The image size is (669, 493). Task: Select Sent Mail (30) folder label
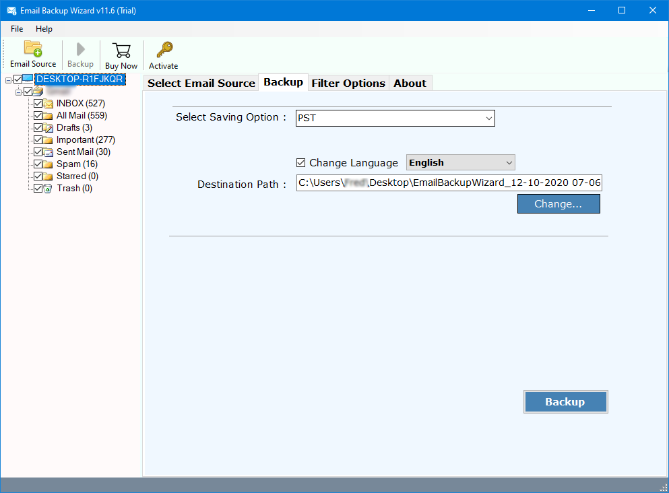pyautogui.click(x=84, y=152)
